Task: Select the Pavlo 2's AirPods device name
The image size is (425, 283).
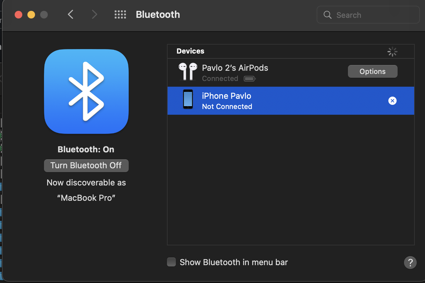Action: pos(235,68)
